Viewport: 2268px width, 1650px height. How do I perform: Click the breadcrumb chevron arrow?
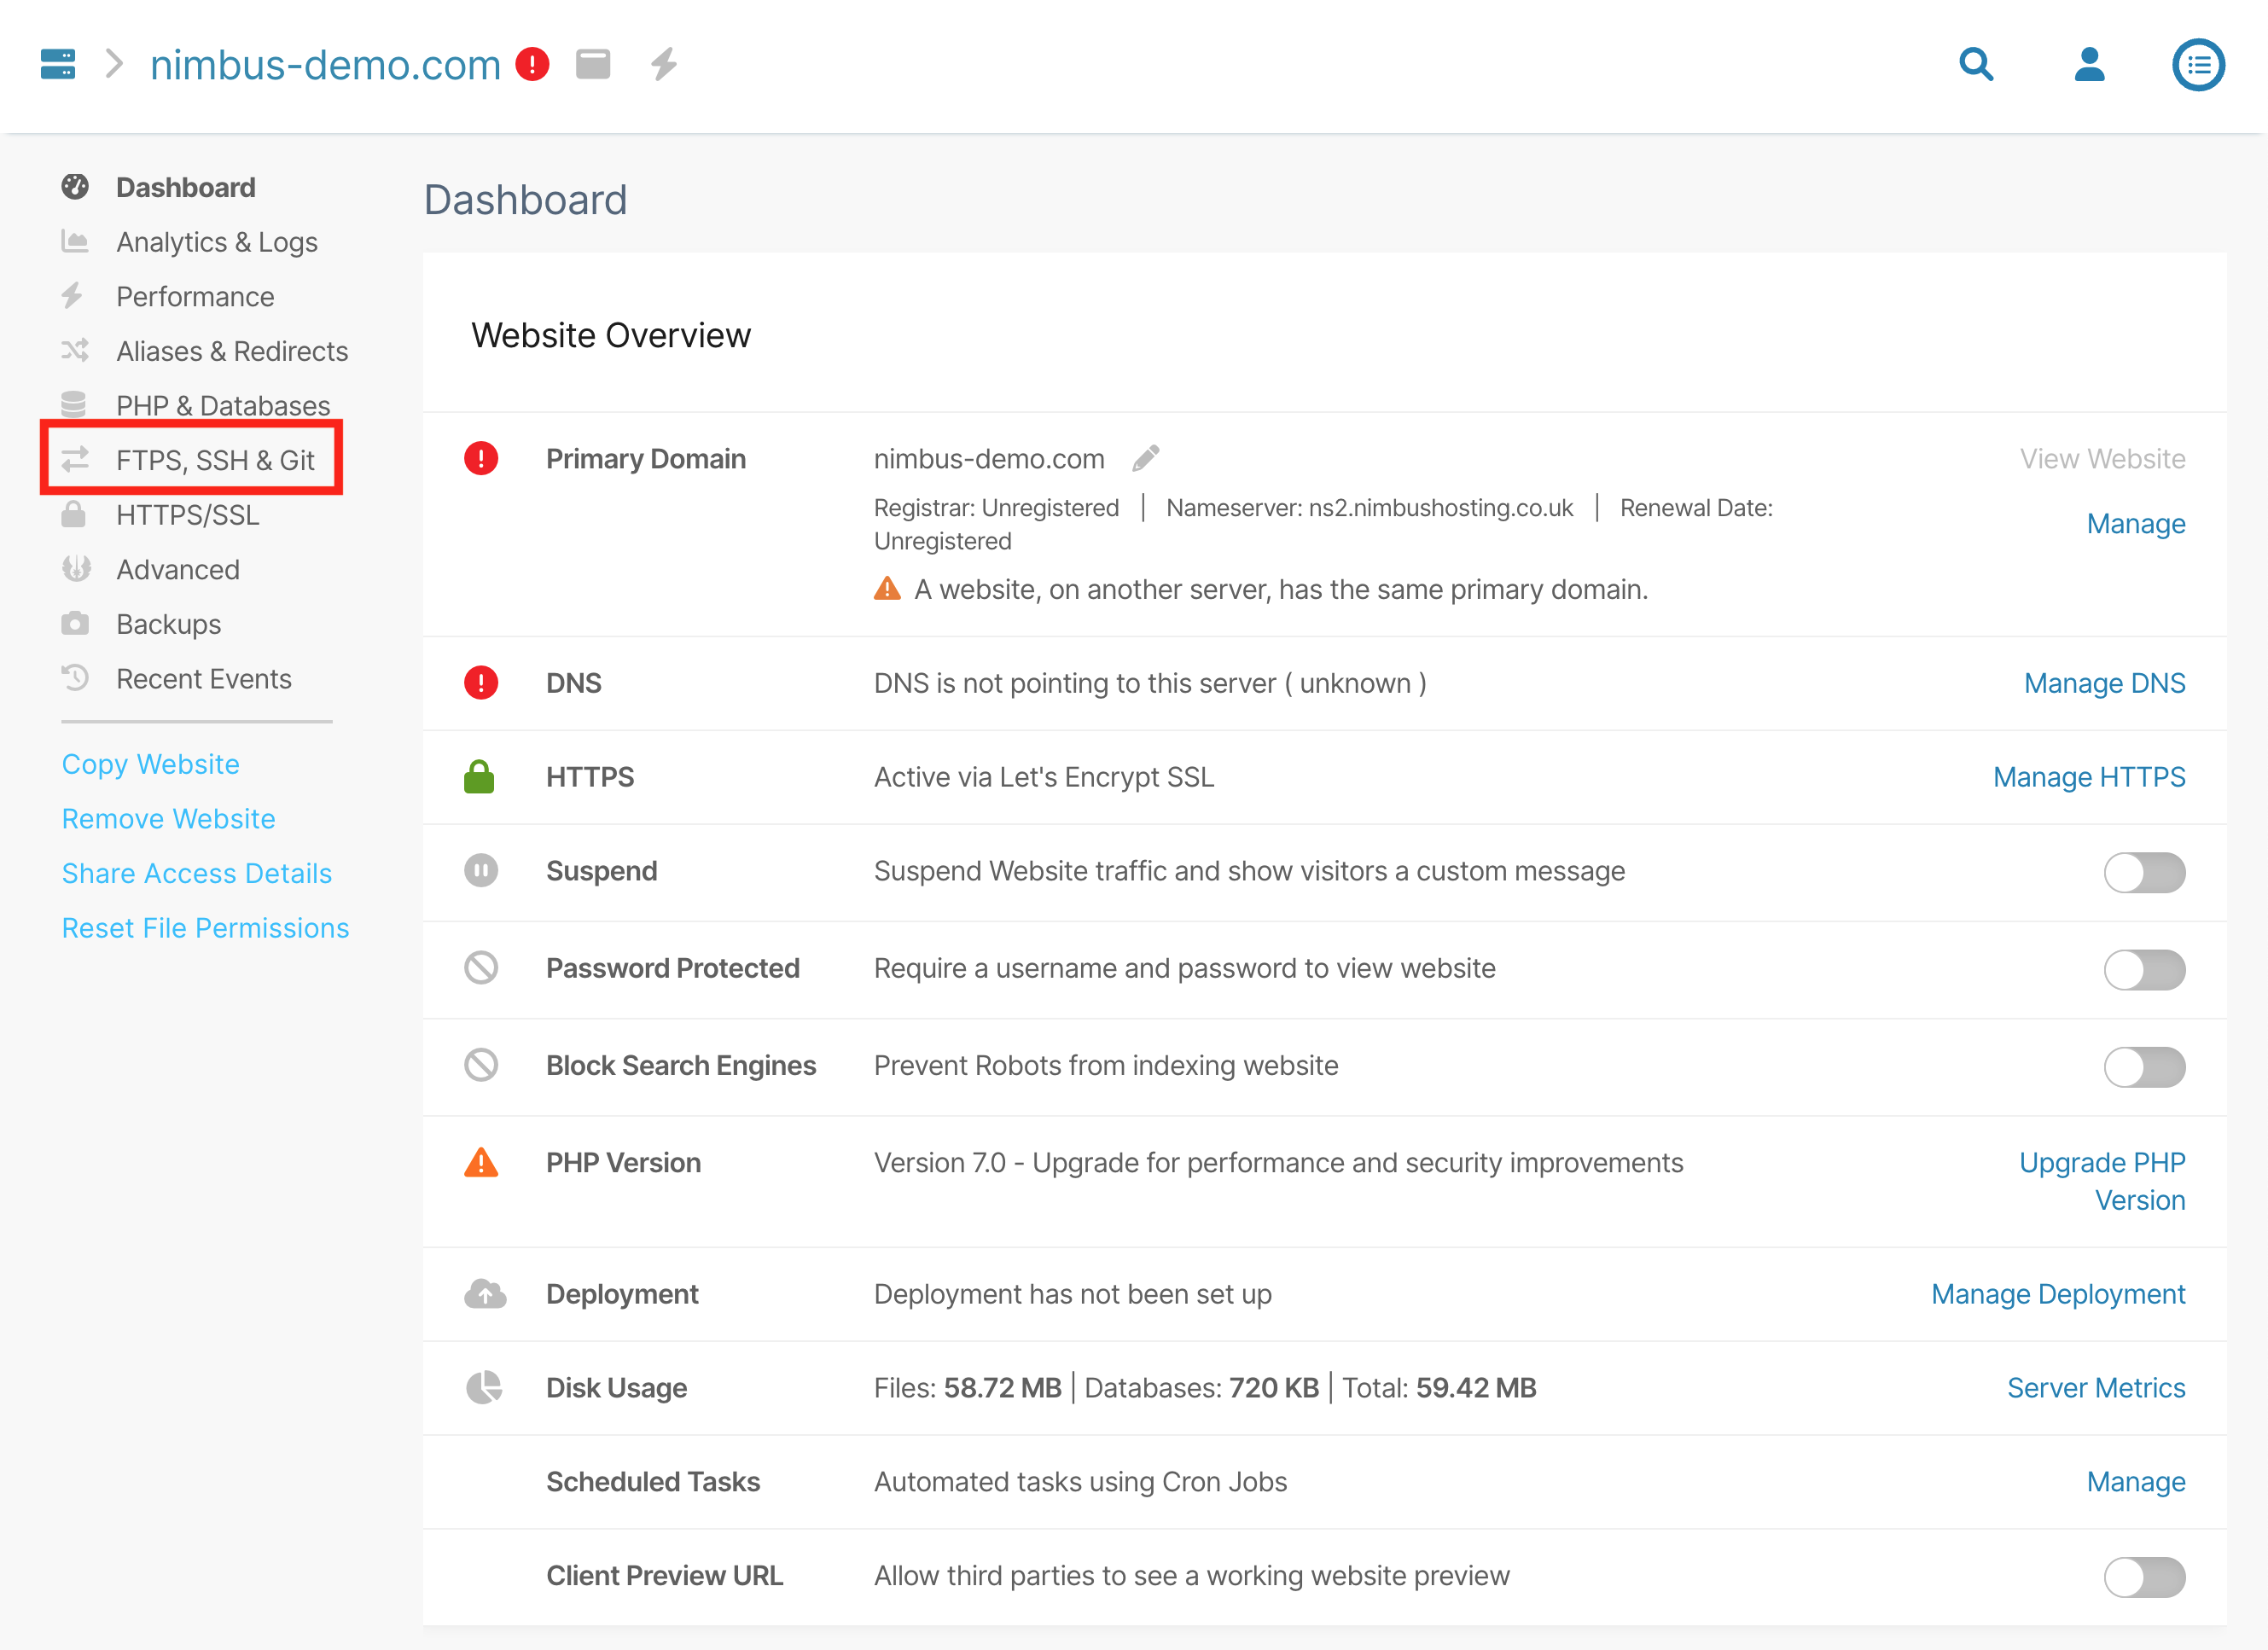114,64
